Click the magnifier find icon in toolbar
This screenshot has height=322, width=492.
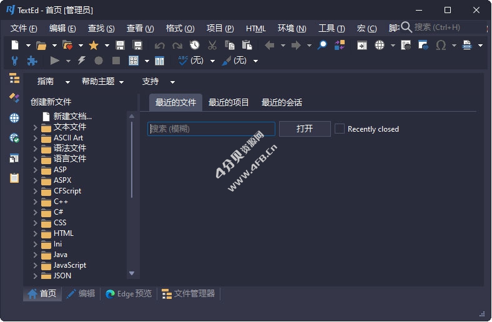(322, 45)
